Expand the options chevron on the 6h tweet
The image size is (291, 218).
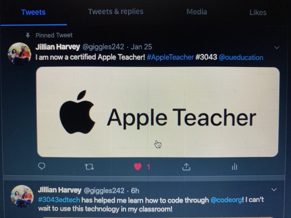click(274, 190)
